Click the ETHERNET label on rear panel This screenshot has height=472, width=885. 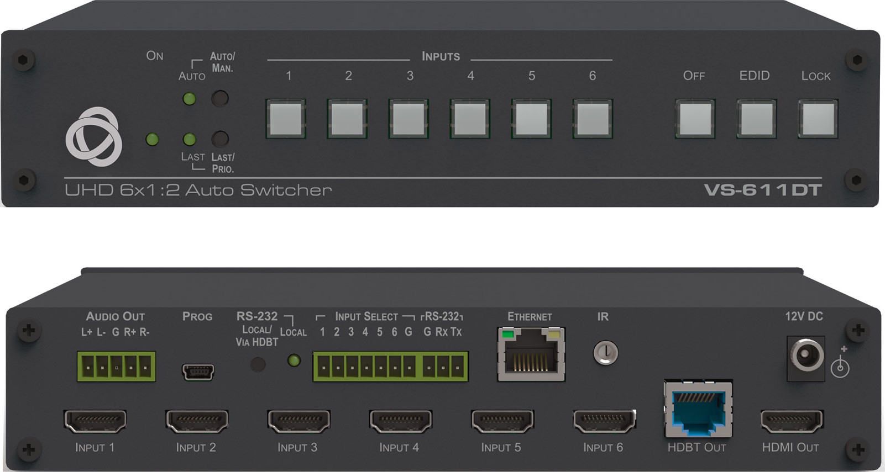(x=530, y=317)
